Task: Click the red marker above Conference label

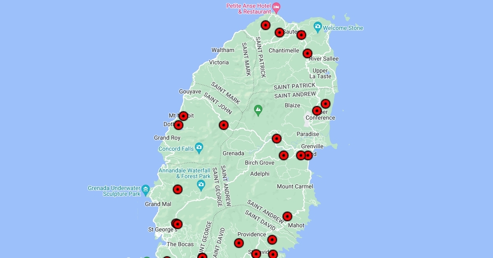Action: point(317,111)
